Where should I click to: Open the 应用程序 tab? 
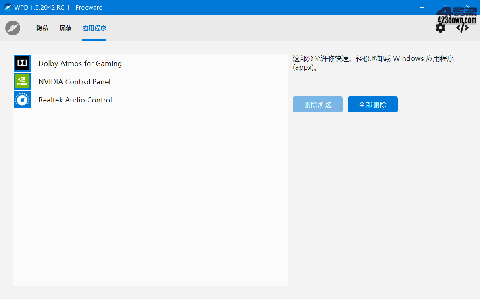tap(94, 28)
